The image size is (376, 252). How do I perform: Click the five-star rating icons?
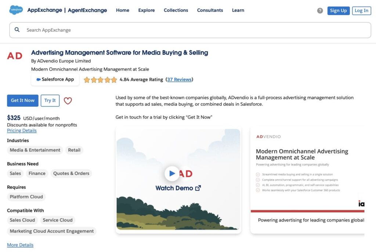click(100, 80)
